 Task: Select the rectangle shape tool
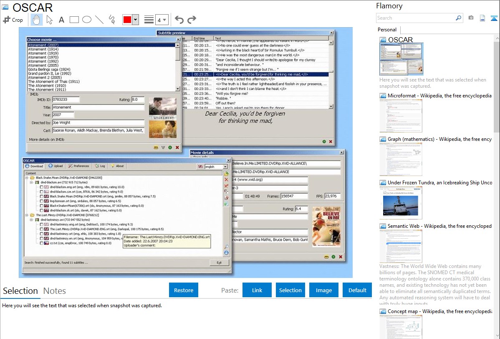(74, 20)
